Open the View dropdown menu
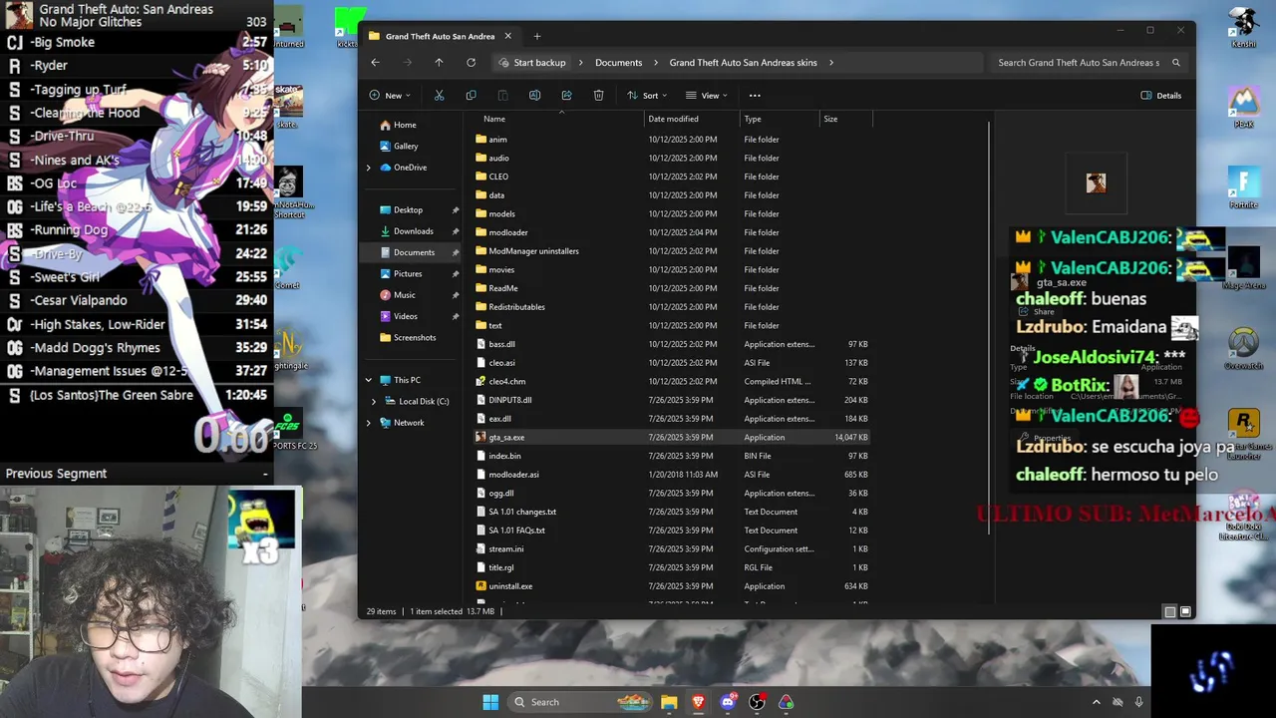1276x718 pixels. pos(707,96)
